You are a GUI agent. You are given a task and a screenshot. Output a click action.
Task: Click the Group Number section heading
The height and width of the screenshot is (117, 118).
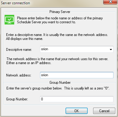pyautogui.click(x=60, y=83)
